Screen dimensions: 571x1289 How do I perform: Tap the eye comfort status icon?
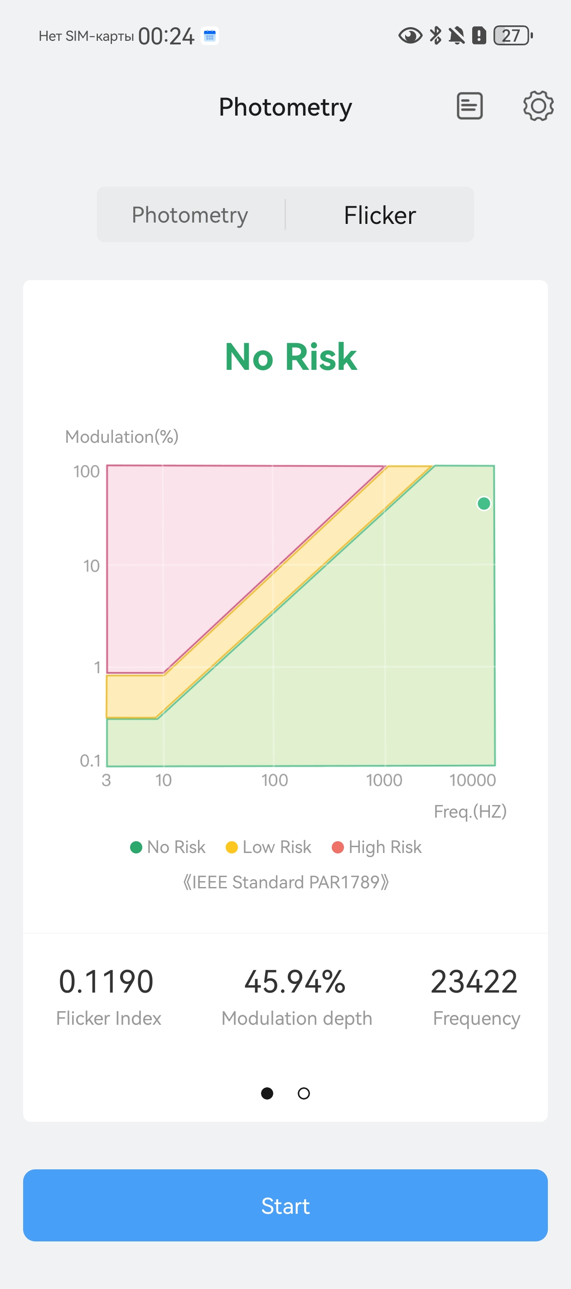pos(410,36)
